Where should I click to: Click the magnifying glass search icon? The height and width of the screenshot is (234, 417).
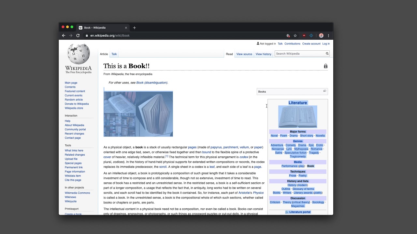click(x=327, y=54)
